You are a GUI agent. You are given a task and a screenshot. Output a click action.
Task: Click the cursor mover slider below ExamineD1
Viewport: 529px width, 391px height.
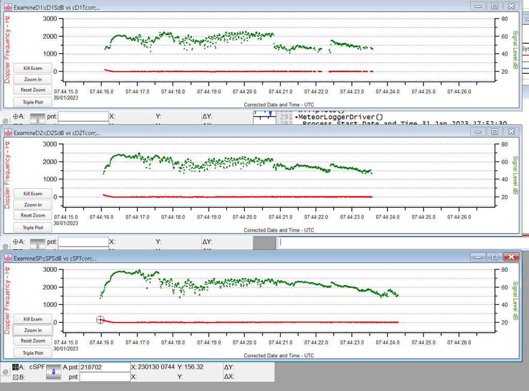tap(37, 119)
